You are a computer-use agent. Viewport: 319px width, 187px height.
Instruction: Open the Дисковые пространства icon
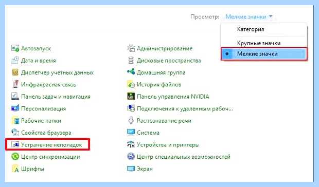(x=131, y=60)
